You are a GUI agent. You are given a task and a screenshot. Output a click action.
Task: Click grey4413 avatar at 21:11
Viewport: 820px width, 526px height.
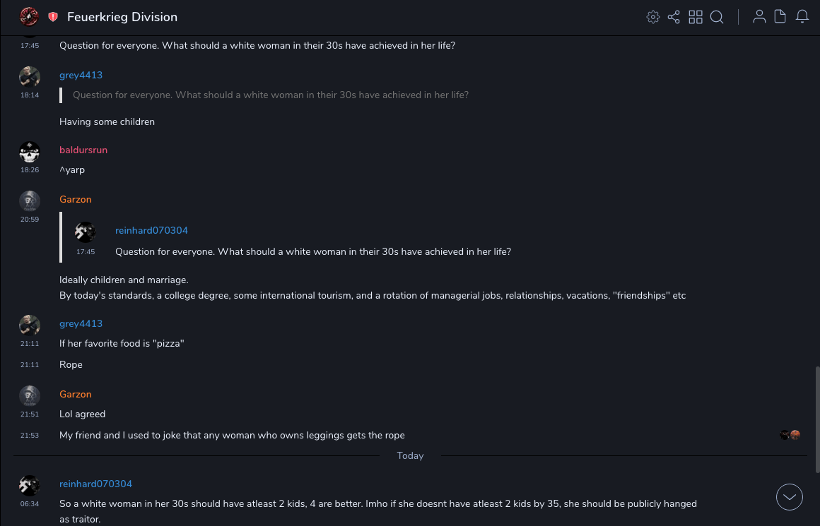click(30, 325)
